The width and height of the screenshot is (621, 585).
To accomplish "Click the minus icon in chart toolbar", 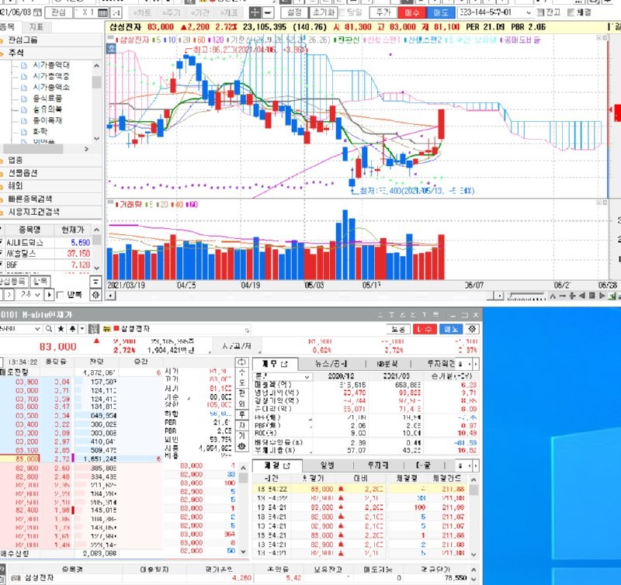I will coord(268,12).
